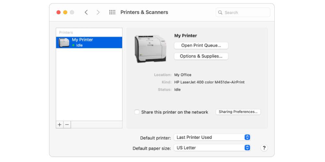This screenshot has height=162, width=325.
Task: Remove selected printer with minus button
Action: click(67, 125)
